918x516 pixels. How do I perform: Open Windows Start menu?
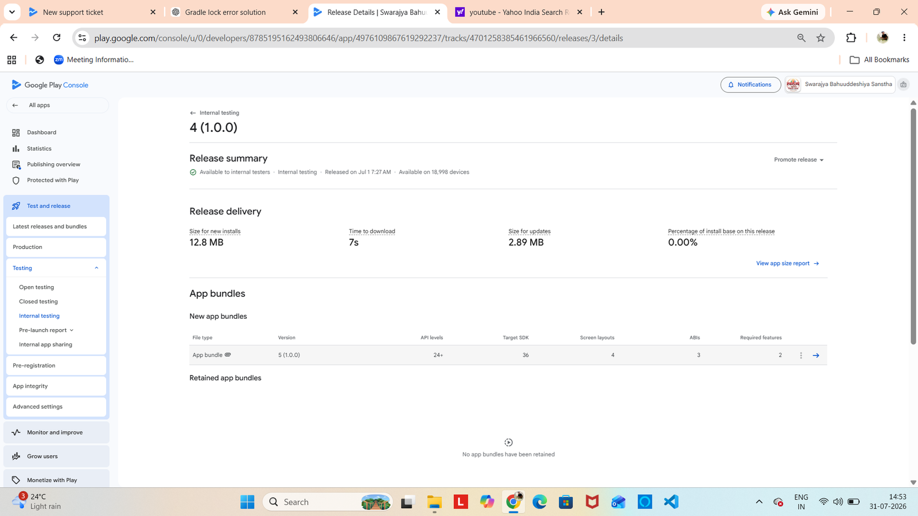pyautogui.click(x=247, y=502)
